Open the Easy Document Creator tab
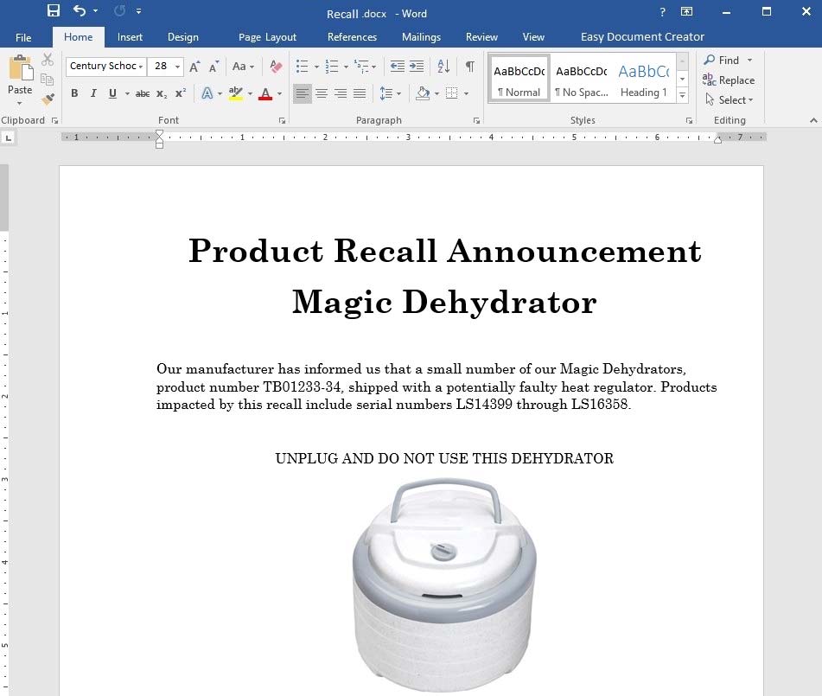Image resolution: width=822 pixels, height=696 pixels. 642,37
